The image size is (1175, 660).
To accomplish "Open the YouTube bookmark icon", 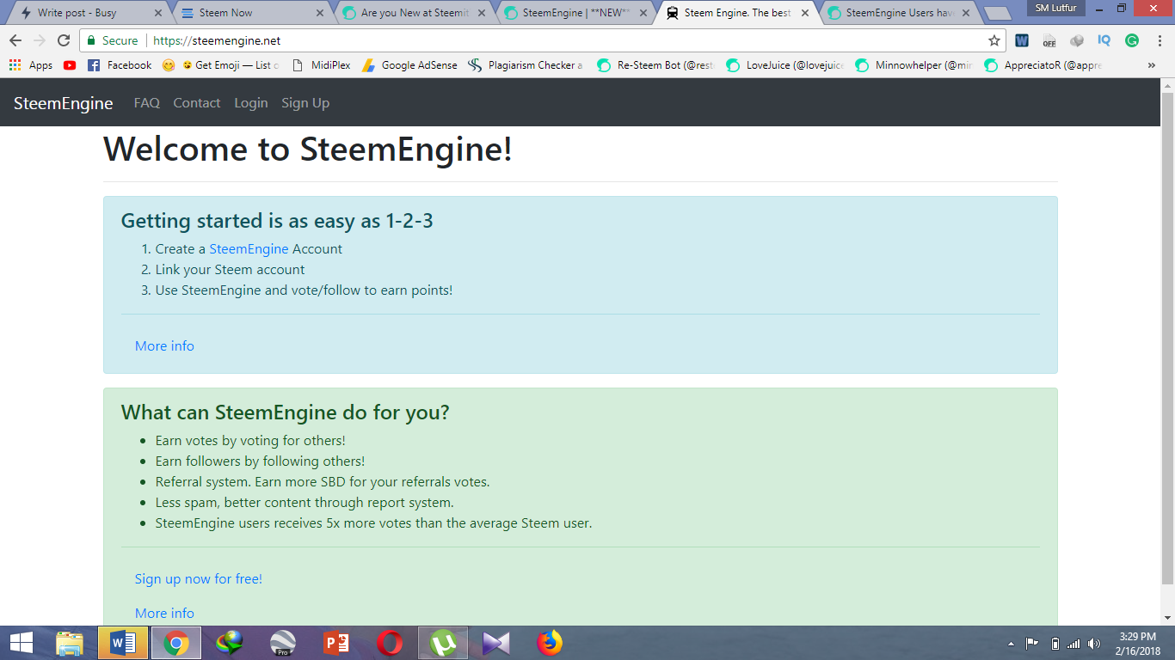I will point(70,65).
